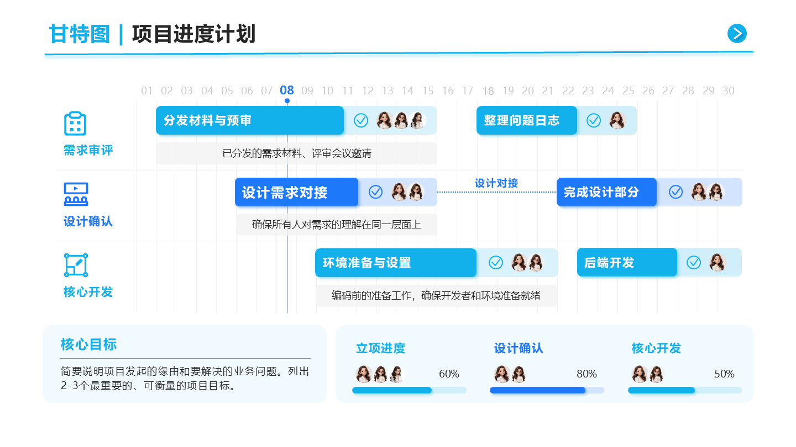Select the 后端开发 task bar
Viewport: 796px width, 447px height.
[x=627, y=263]
